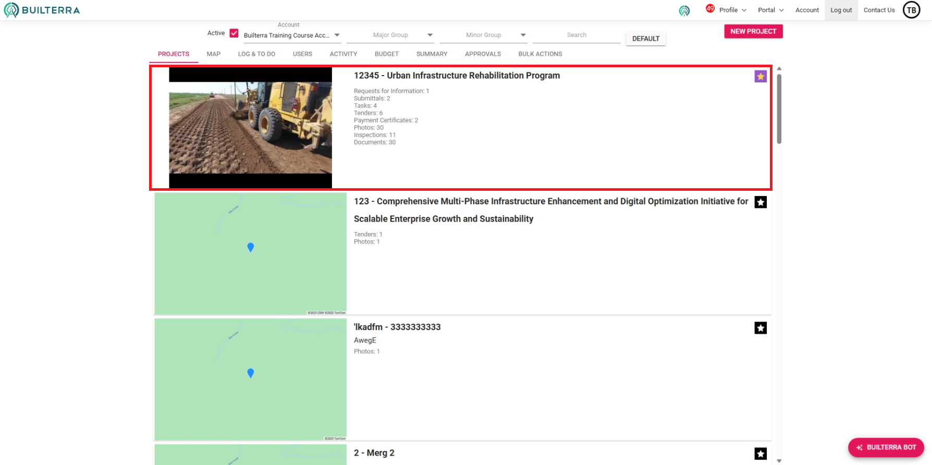Open the Budget tab
The width and height of the screenshot is (932, 465).
(x=387, y=54)
